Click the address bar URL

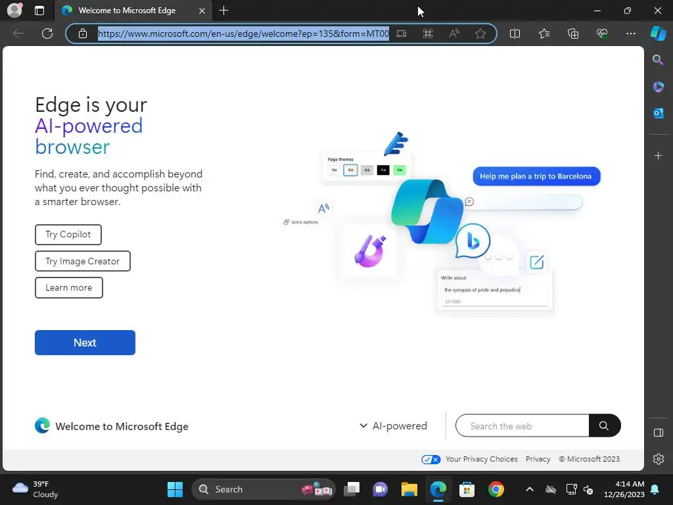click(243, 34)
